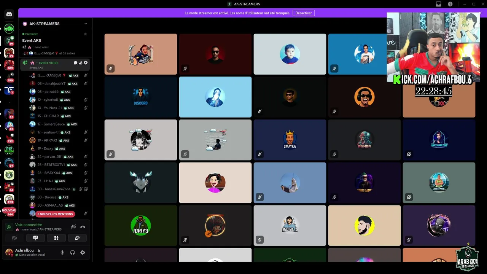Select user 12 - cyberkall in list
This screenshot has height=274, width=487.
pyautogui.click(x=59, y=100)
